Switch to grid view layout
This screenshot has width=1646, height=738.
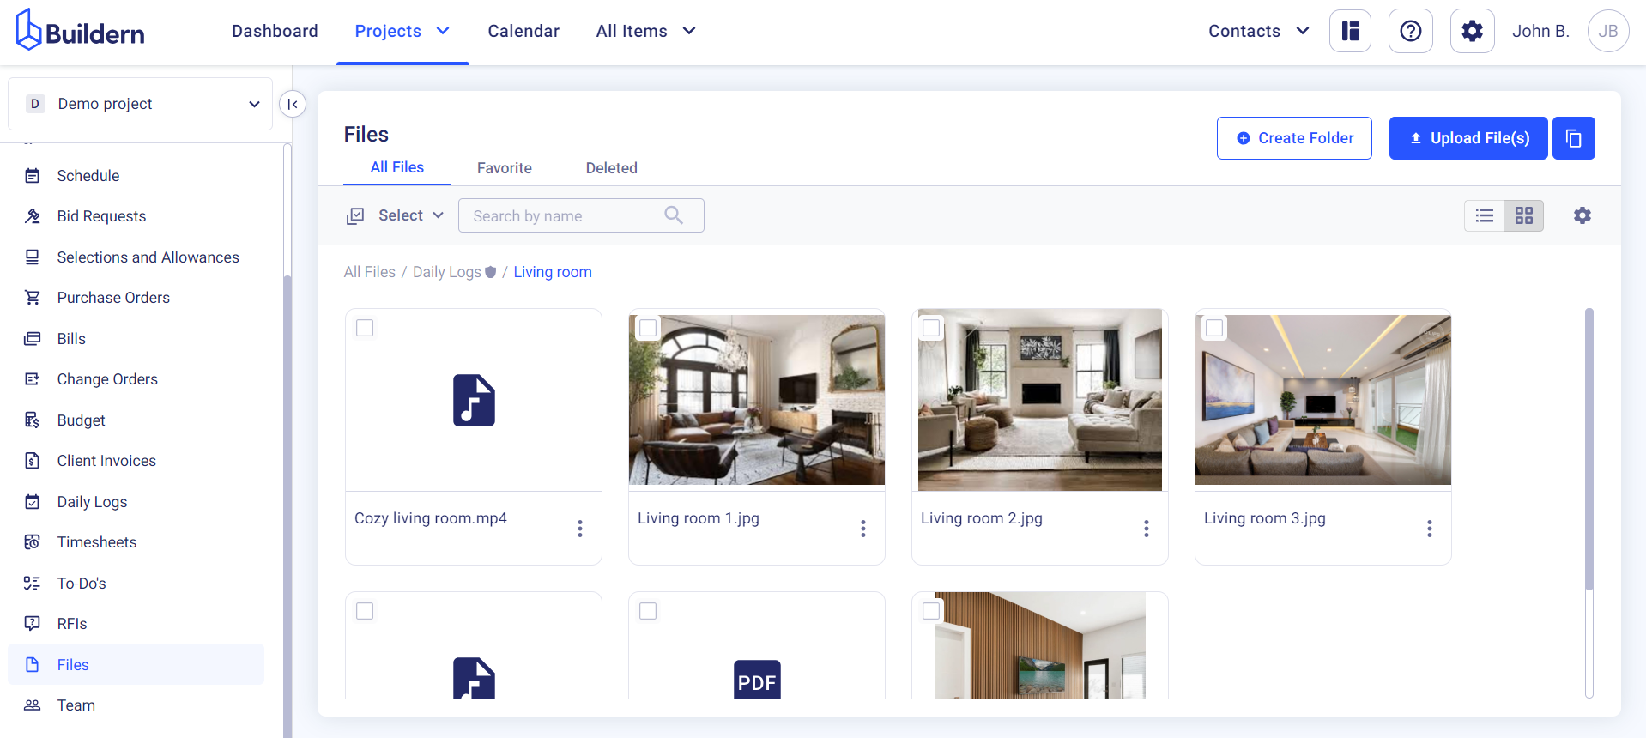point(1523,215)
